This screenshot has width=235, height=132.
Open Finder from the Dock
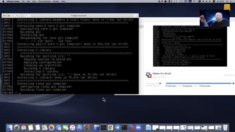10,128
